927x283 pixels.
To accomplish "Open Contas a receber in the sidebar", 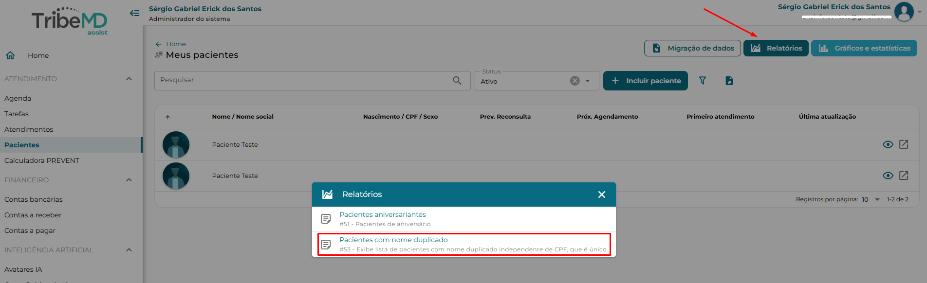I will pos(33,215).
